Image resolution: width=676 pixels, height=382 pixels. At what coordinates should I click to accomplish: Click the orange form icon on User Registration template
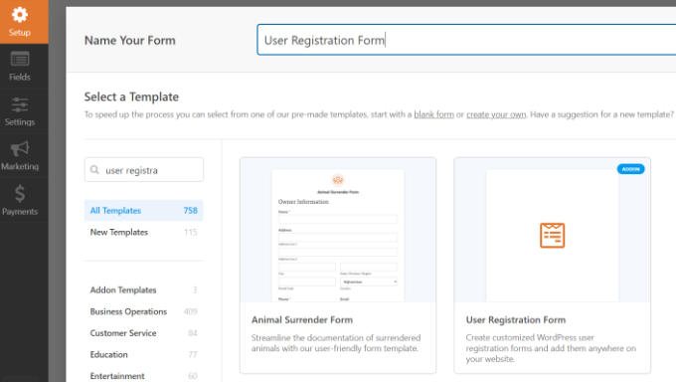click(x=553, y=235)
